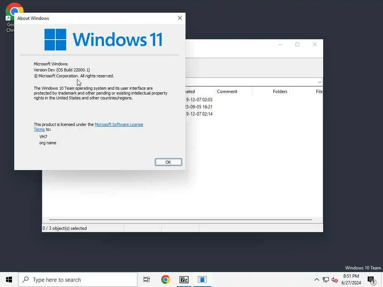
Task: Sort by the Comment column header
Action: pyautogui.click(x=233, y=92)
